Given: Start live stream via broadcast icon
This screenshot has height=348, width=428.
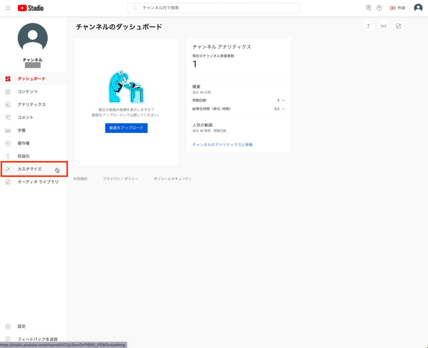Looking at the screenshot, I should (x=383, y=26).
